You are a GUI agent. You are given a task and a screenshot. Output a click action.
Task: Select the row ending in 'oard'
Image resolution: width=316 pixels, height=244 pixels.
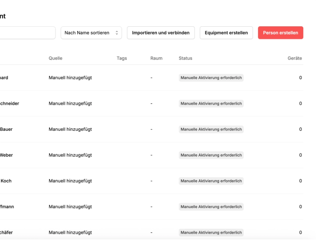[152, 77]
